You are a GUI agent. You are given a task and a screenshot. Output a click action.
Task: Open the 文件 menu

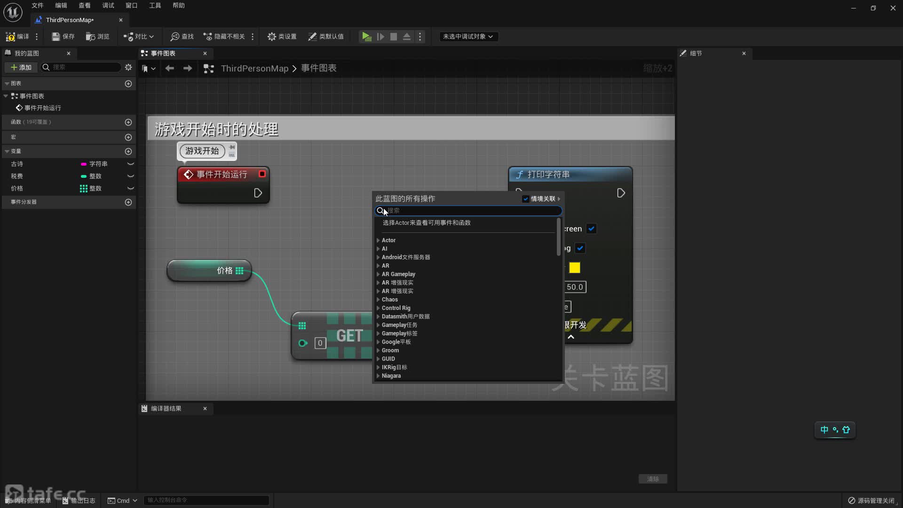(x=38, y=6)
